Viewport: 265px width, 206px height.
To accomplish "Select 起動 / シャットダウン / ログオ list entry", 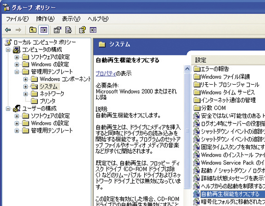I will pyautogui.click(x=233, y=170).
